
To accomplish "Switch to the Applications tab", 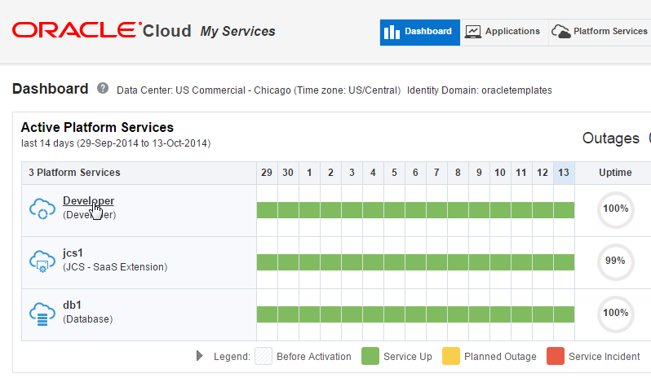I will coord(512,32).
